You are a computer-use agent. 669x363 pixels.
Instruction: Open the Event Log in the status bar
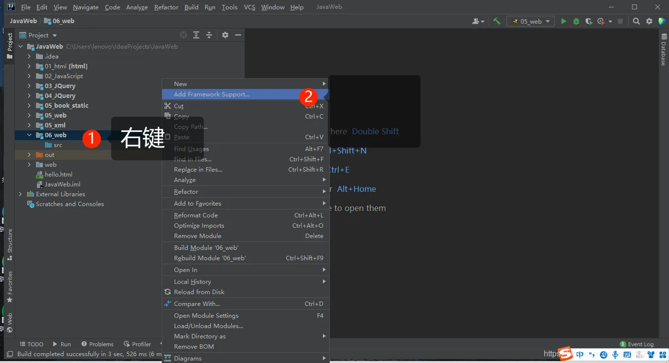click(636, 344)
